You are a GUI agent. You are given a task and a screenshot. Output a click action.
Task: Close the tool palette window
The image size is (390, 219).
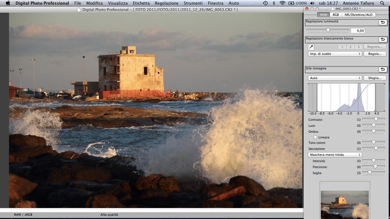(307, 9)
